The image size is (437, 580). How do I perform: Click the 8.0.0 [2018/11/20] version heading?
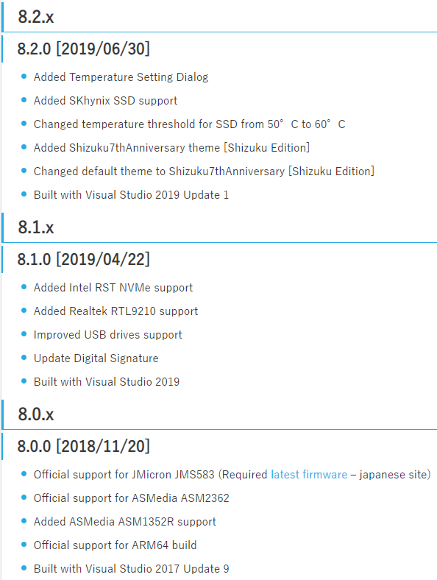pyautogui.click(x=84, y=446)
